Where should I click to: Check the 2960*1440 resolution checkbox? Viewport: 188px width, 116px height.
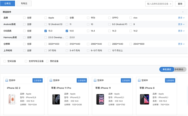[88, 44]
